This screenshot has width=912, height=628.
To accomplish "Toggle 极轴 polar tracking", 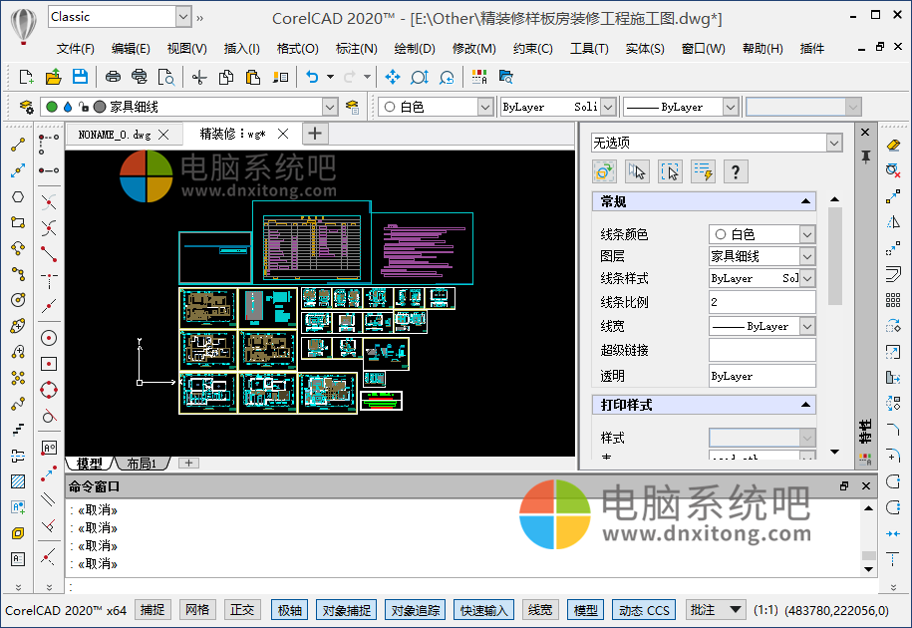I will [x=290, y=610].
